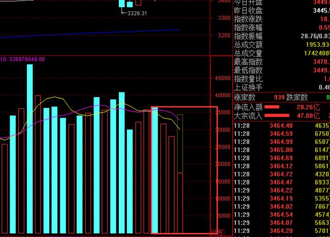The height and width of the screenshot is (237, 330).
Task: Select the 上证换手 row
Action: [x=282, y=87]
